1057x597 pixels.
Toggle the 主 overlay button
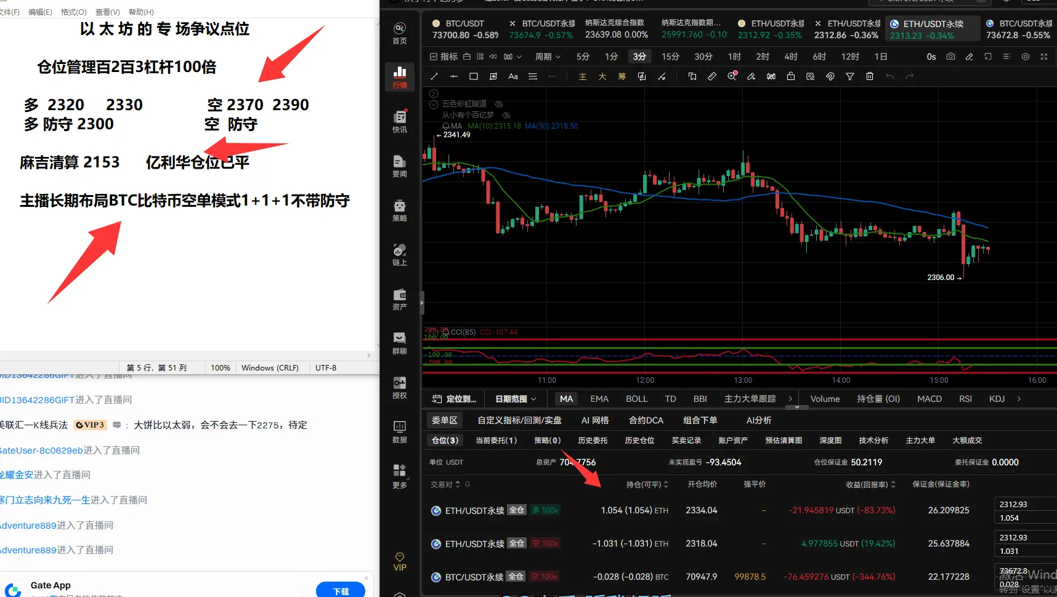point(583,76)
